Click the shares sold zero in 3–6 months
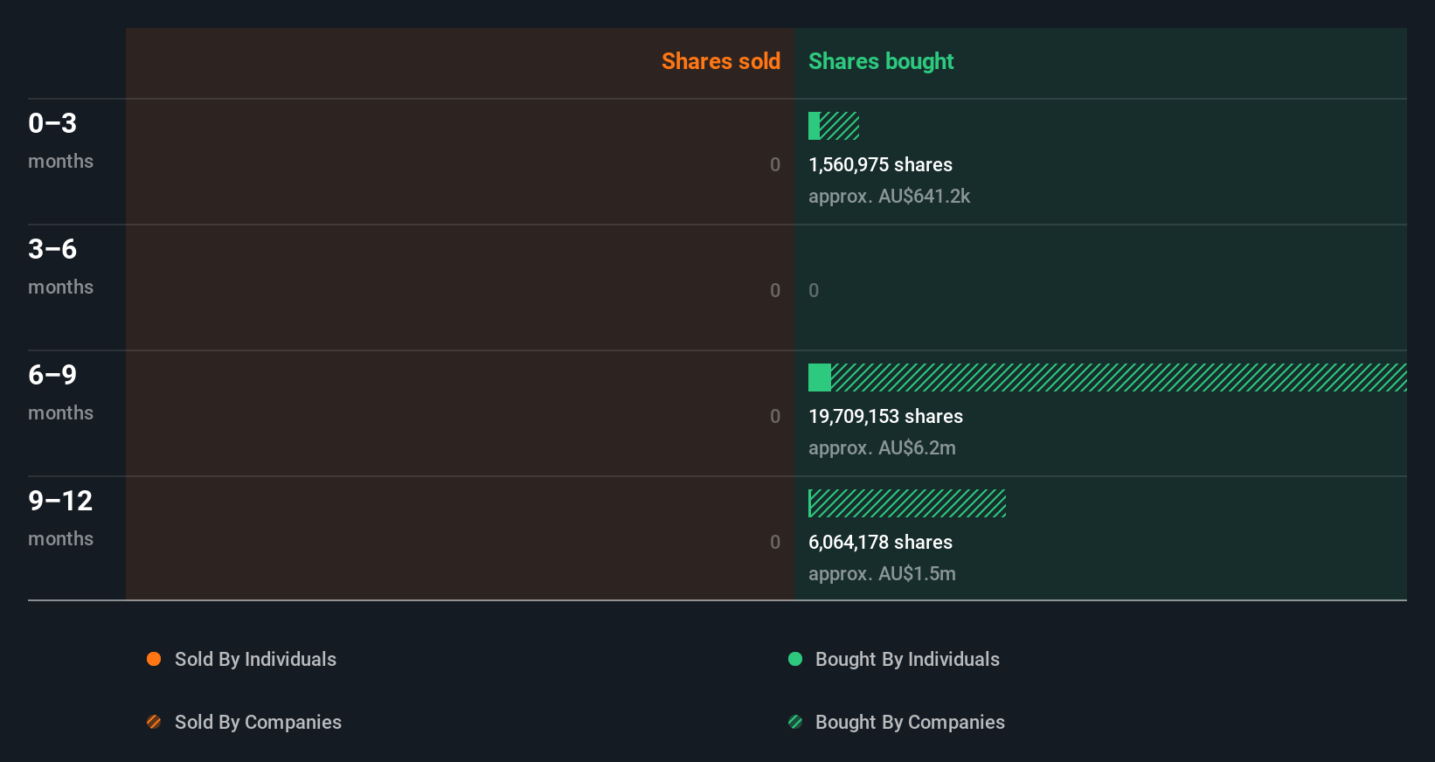Image resolution: width=1435 pixels, height=762 pixels. pos(775,290)
